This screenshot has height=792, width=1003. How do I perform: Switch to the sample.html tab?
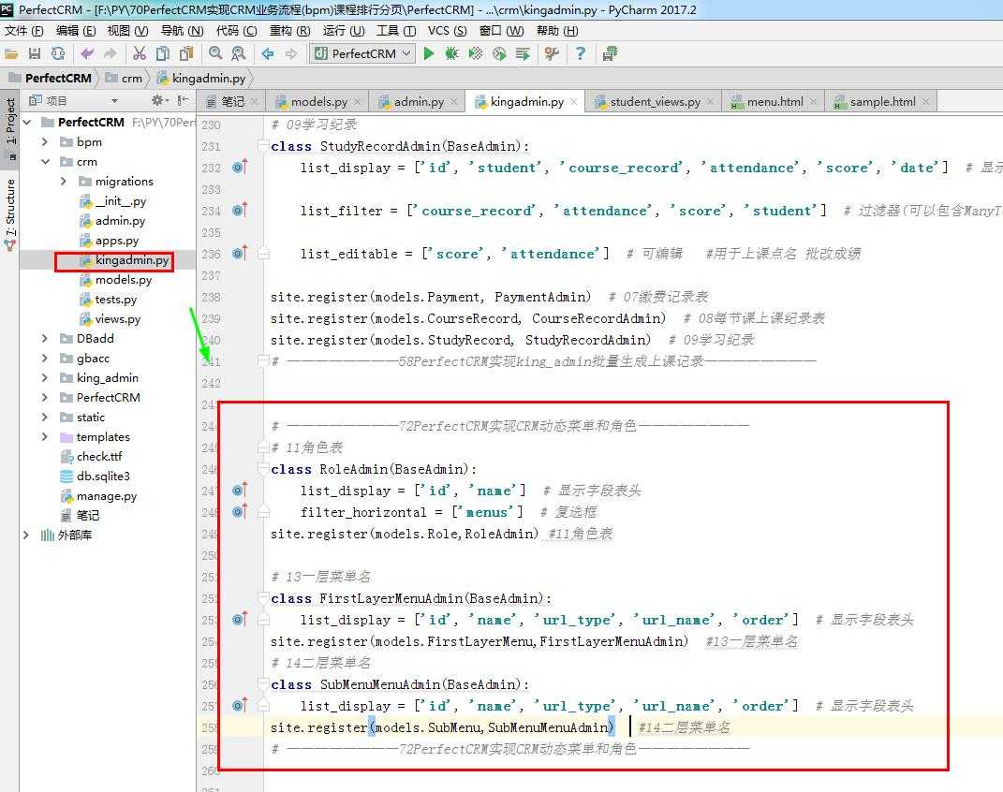(x=882, y=102)
